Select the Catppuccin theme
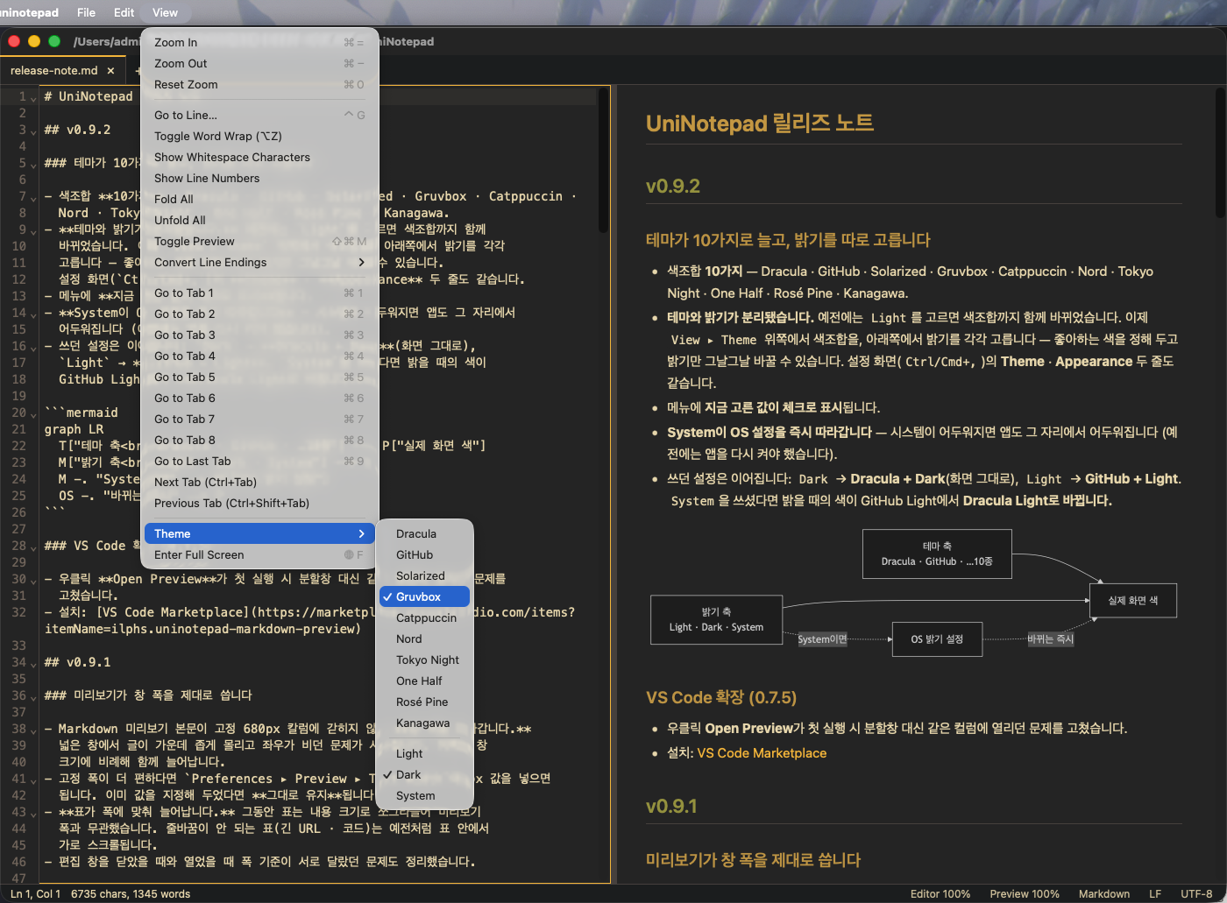This screenshot has height=903, width=1227. (x=424, y=617)
